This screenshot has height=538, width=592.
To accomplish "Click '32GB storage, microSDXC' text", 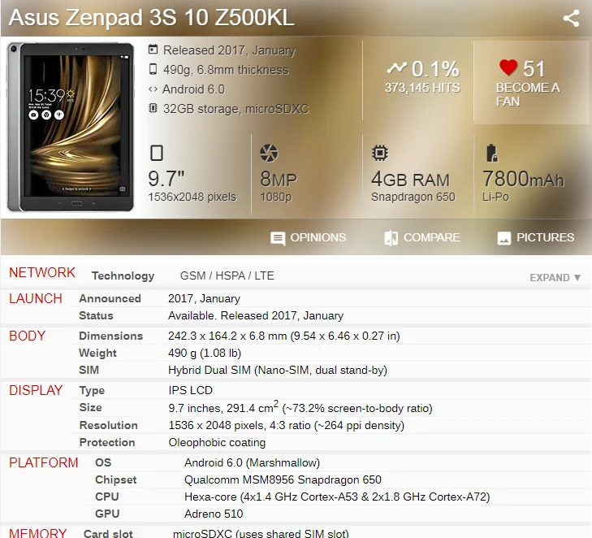I will [236, 109].
